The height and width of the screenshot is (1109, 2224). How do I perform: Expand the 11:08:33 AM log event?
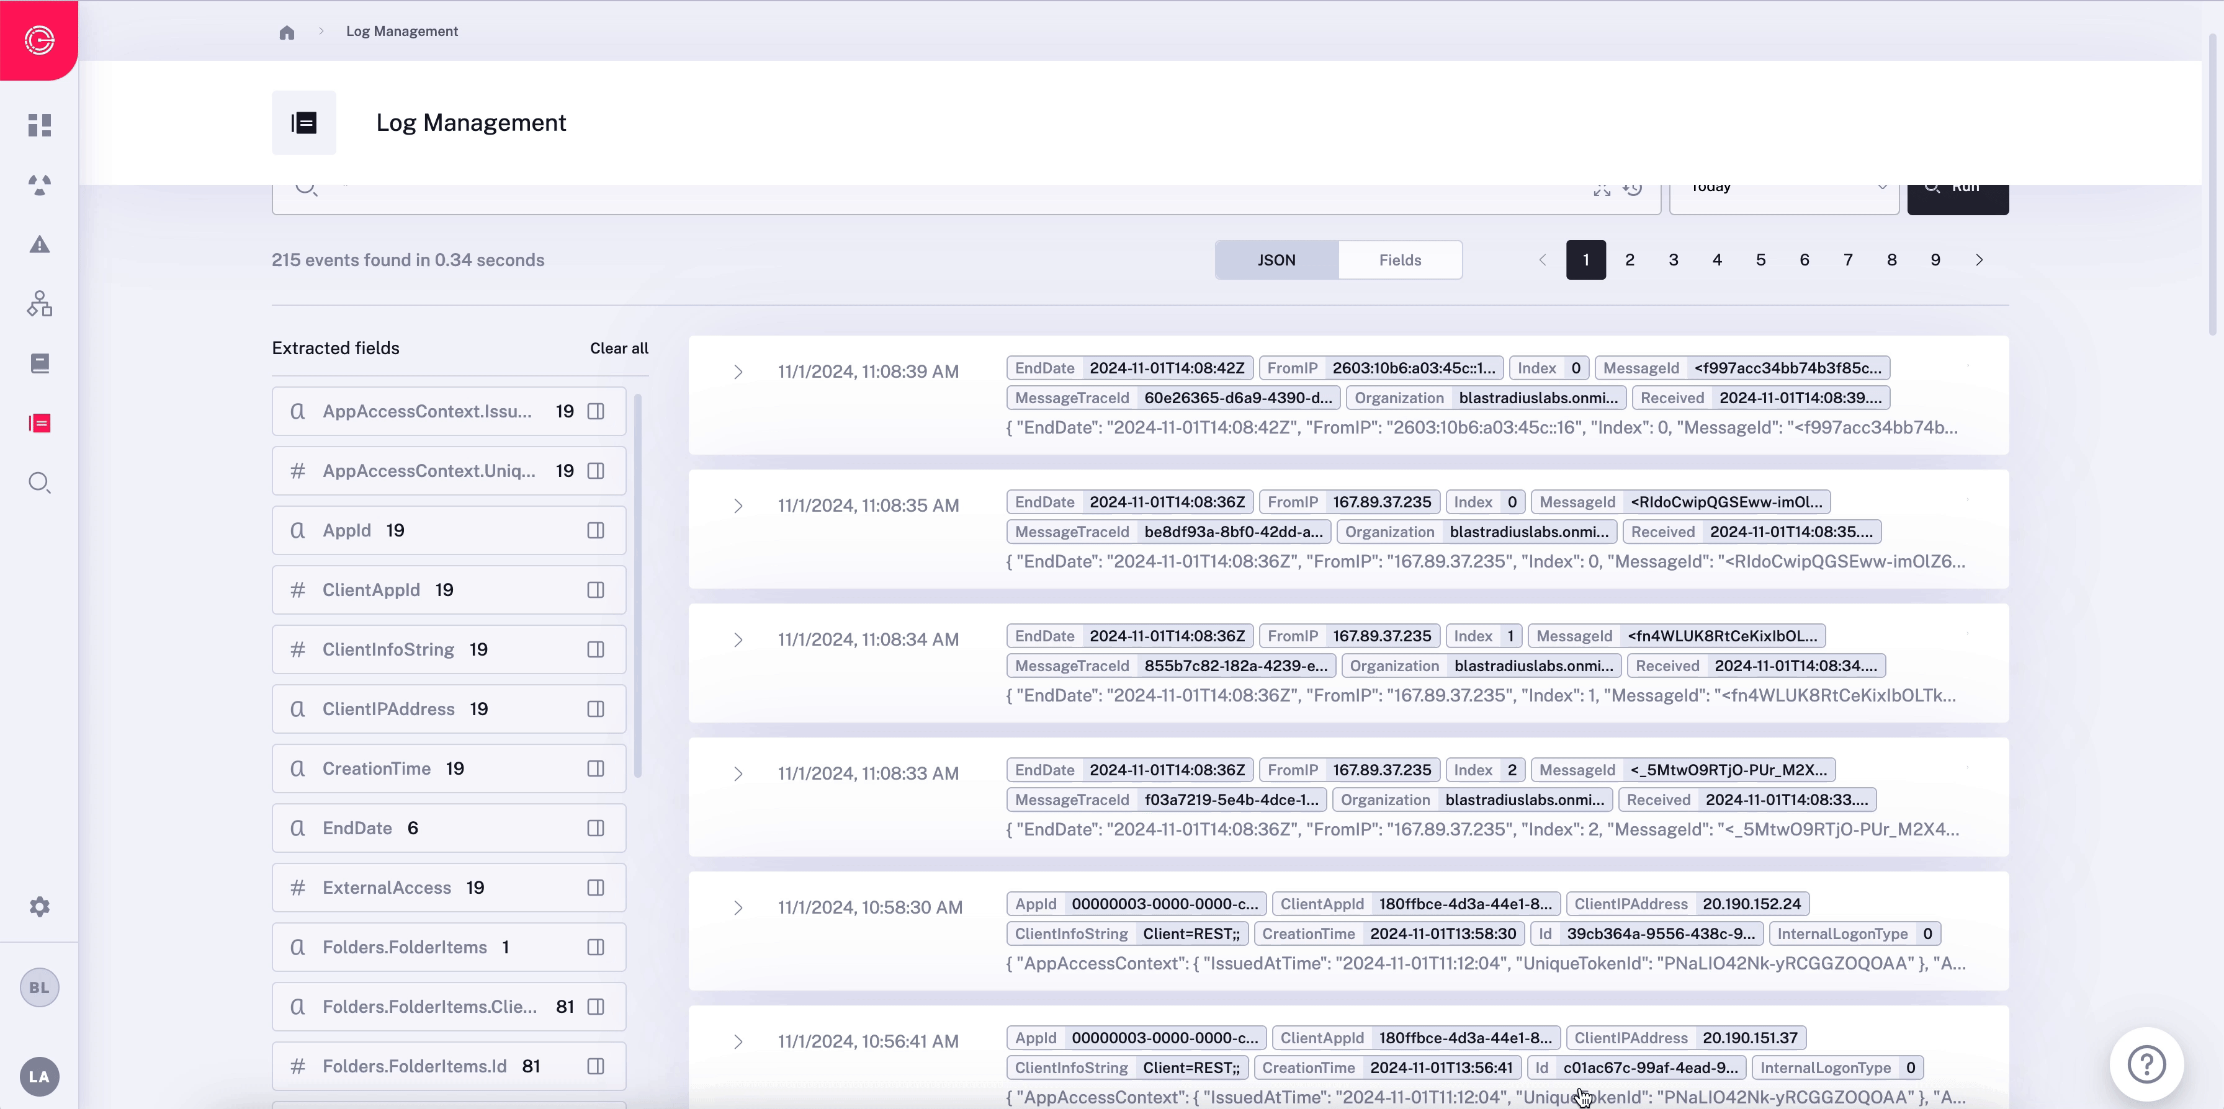coord(738,773)
